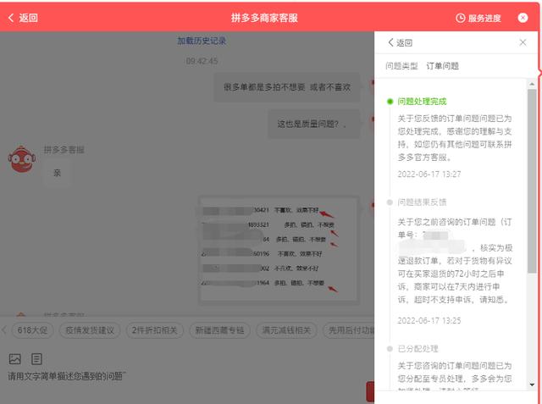542x404 pixels.
Task: Open the order list screenshot thumbnail in chat
Action: tap(279, 251)
